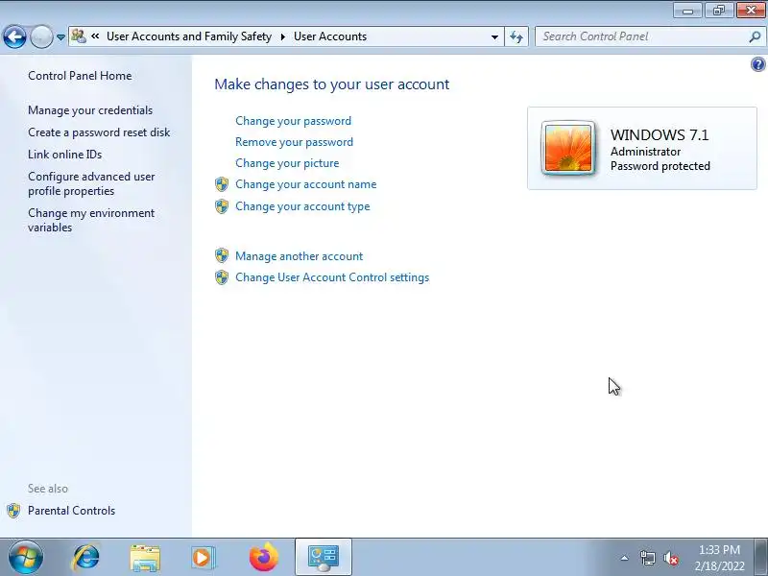This screenshot has width=768, height=576.
Task: Expand the address bar history dropdown
Action: 494,36
